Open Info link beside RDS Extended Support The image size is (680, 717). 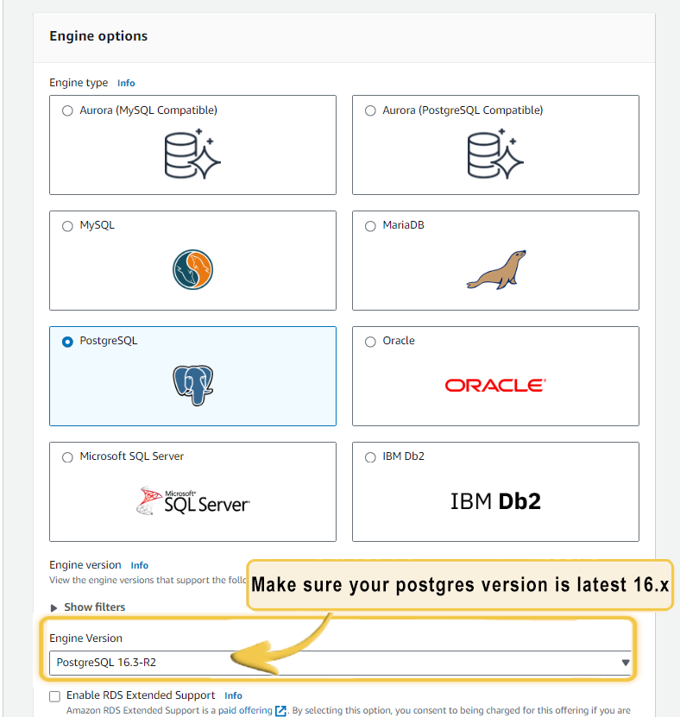pos(233,696)
